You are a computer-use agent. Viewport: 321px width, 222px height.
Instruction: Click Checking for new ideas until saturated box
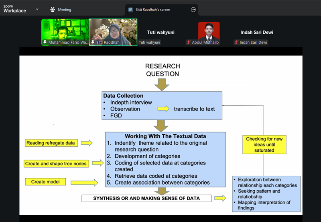point(264,144)
